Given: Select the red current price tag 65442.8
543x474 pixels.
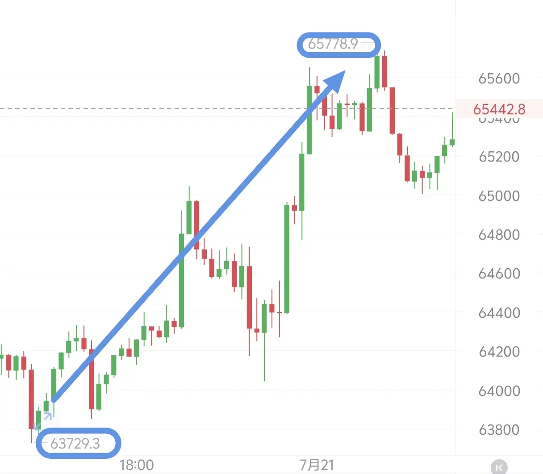Looking at the screenshot, I should click(499, 109).
